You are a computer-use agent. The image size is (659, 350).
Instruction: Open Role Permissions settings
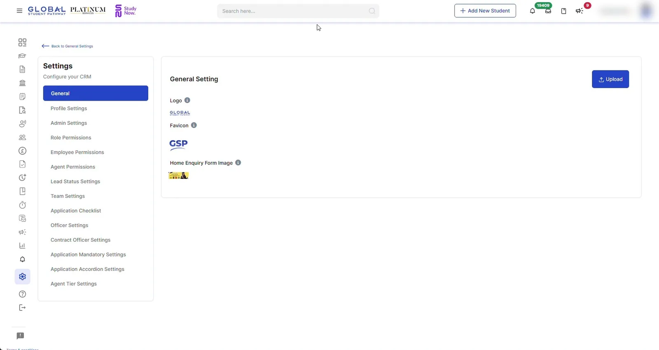click(71, 138)
